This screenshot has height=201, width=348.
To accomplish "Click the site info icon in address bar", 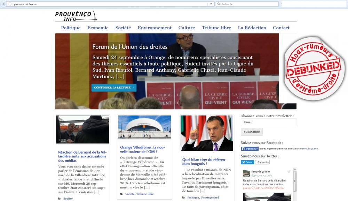I will click(10, 4).
